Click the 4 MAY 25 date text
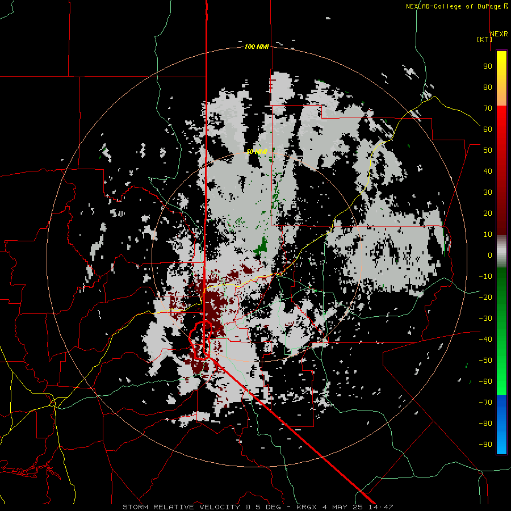The width and height of the screenshot is (511, 511). tap(343, 507)
